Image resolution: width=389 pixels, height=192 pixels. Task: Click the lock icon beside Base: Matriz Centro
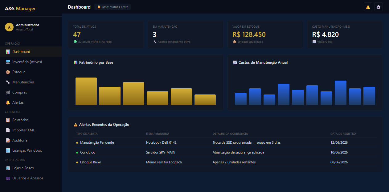(99, 7)
